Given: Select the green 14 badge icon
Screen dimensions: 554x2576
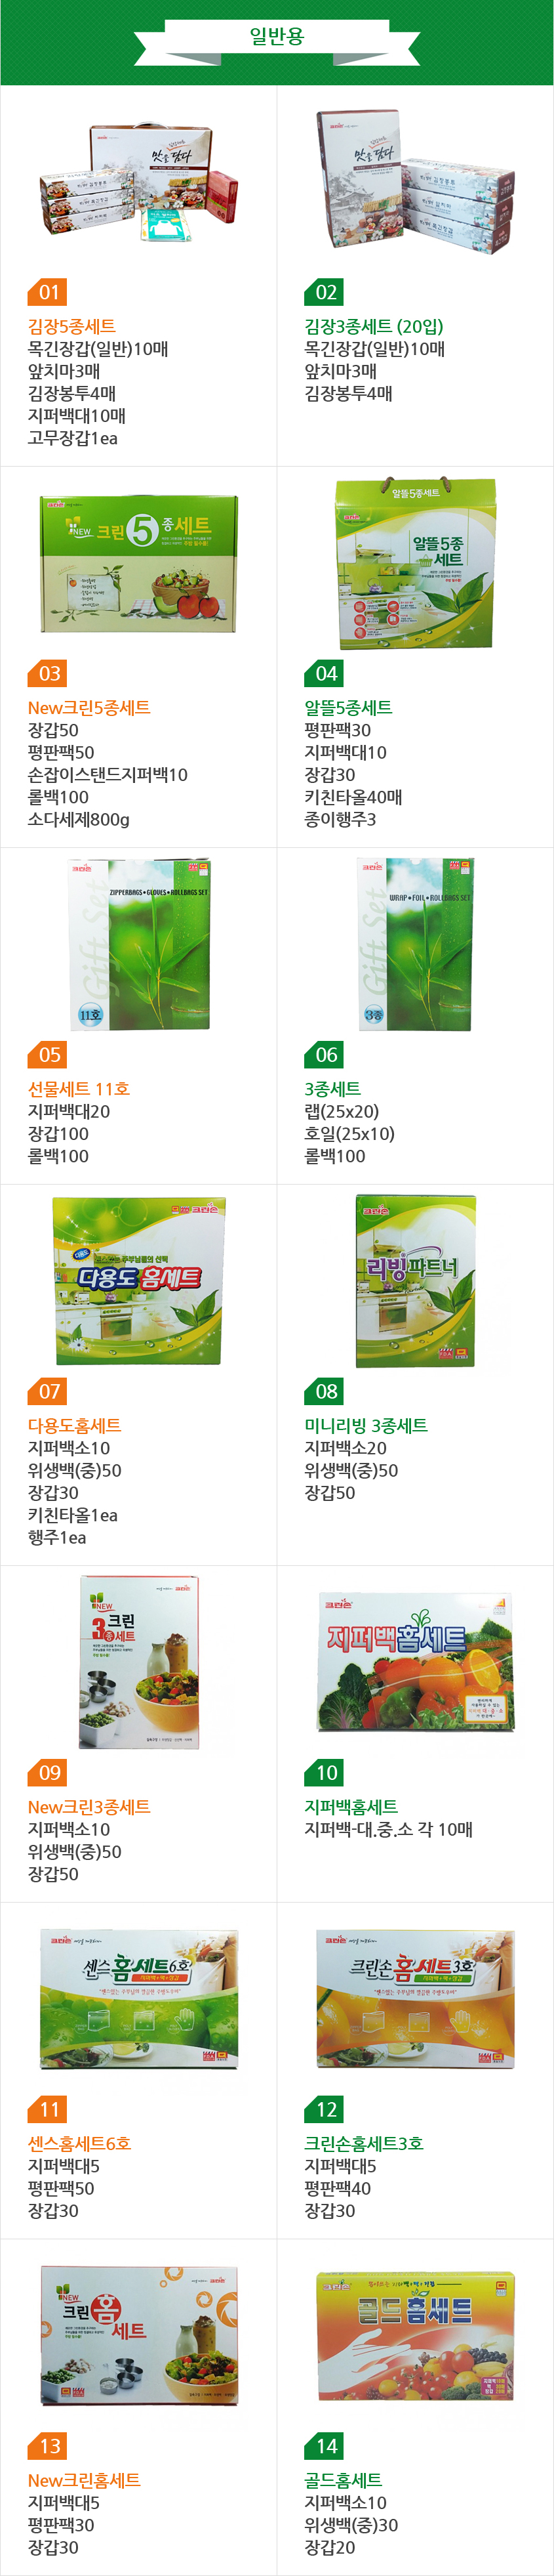Looking at the screenshot, I should pos(323,2446).
